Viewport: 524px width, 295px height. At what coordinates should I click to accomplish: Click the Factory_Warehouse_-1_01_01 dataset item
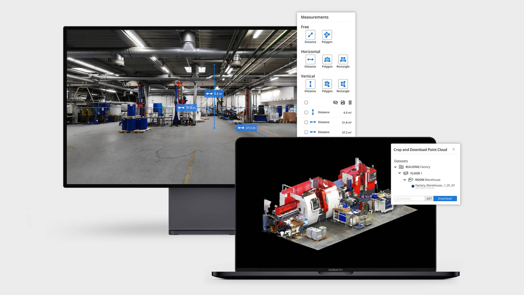tap(434, 185)
